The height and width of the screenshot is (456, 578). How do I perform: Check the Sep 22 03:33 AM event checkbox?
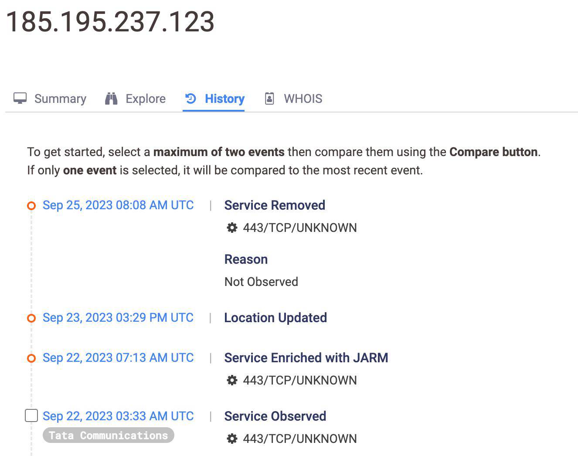[x=31, y=416]
